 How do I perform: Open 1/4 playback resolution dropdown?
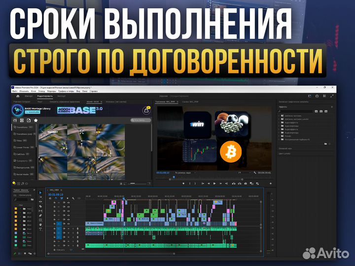click(x=244, y=172)
